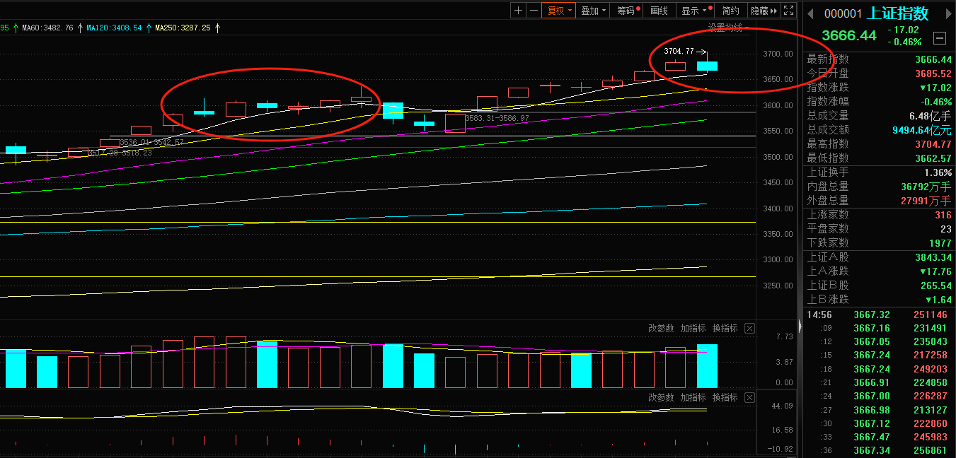The width and height of the screenshot is (956, 458).
Task: Select the 画线 drawing tool
Action: point(659,11)
